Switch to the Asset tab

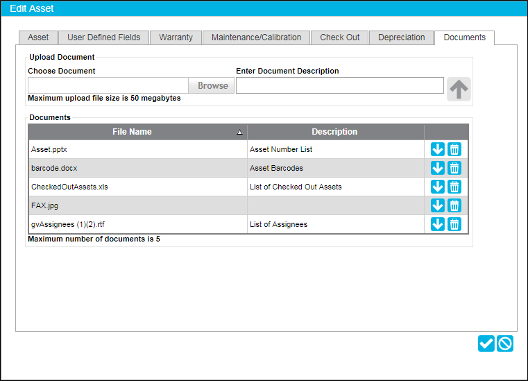[x=38, y=37]
